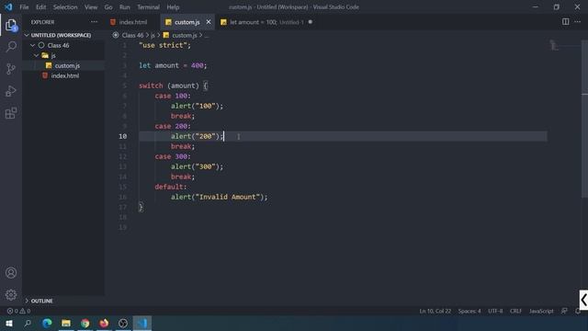Switch to the index.html tab
This screenshot has width=588, height=331.
132,22
